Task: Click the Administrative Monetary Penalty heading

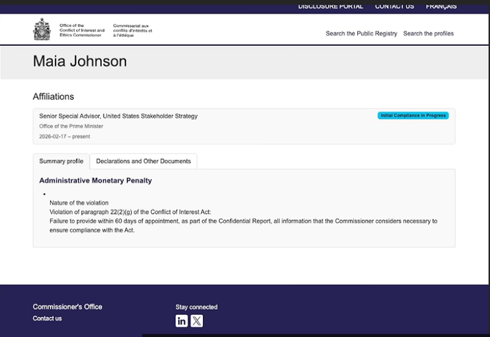Action: 96,180
